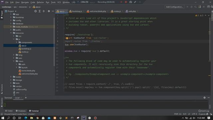Toggle the Terminal tool window button
Image resolution: width=213 pixels, height=120 pixels.
34,111
